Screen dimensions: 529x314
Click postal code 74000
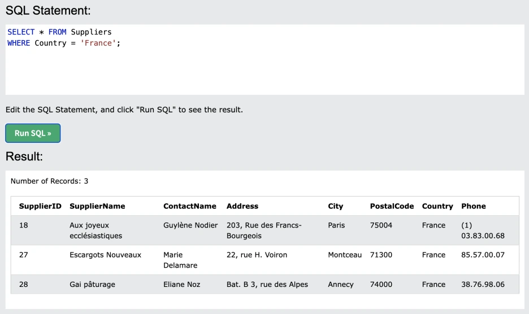tap(381, 285)
